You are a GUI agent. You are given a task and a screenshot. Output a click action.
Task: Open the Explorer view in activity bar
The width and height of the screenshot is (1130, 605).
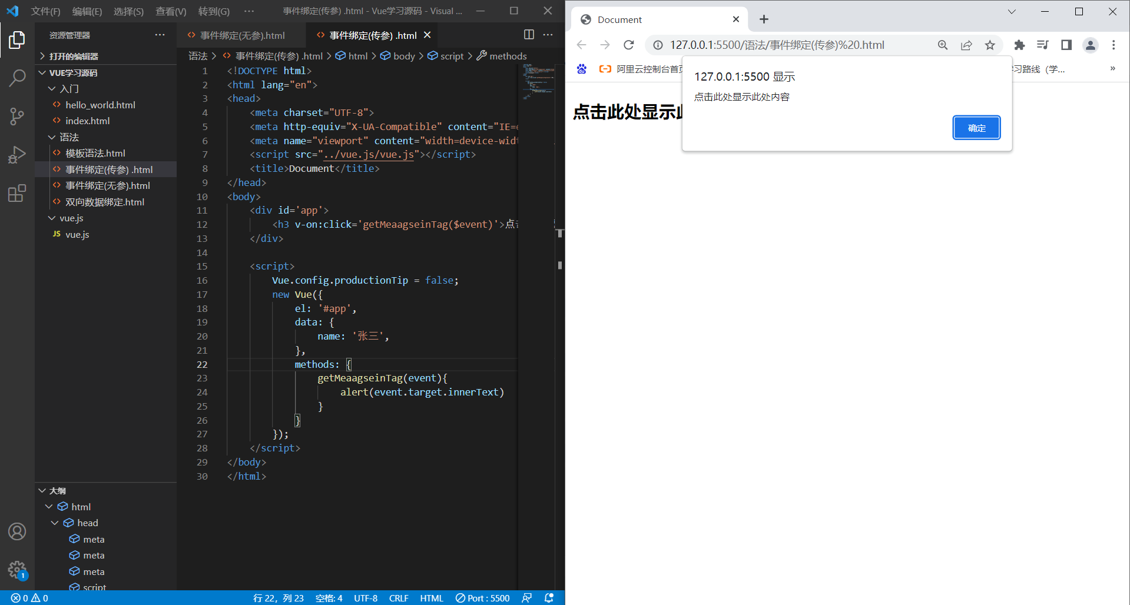[17, 40]
